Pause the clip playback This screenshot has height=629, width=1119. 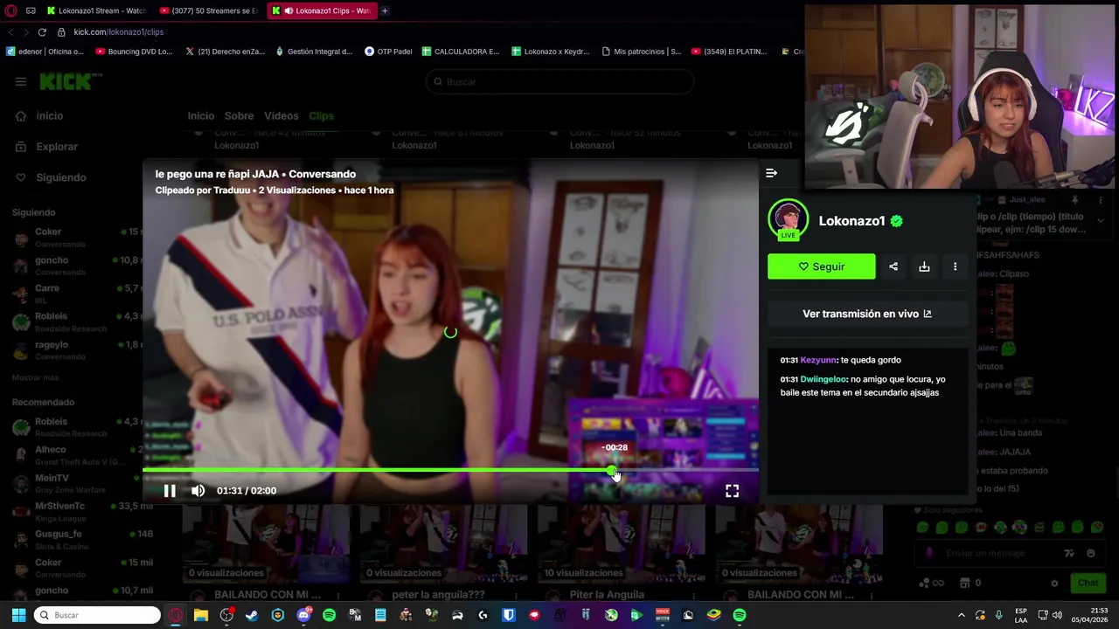[x=170, y=491]
